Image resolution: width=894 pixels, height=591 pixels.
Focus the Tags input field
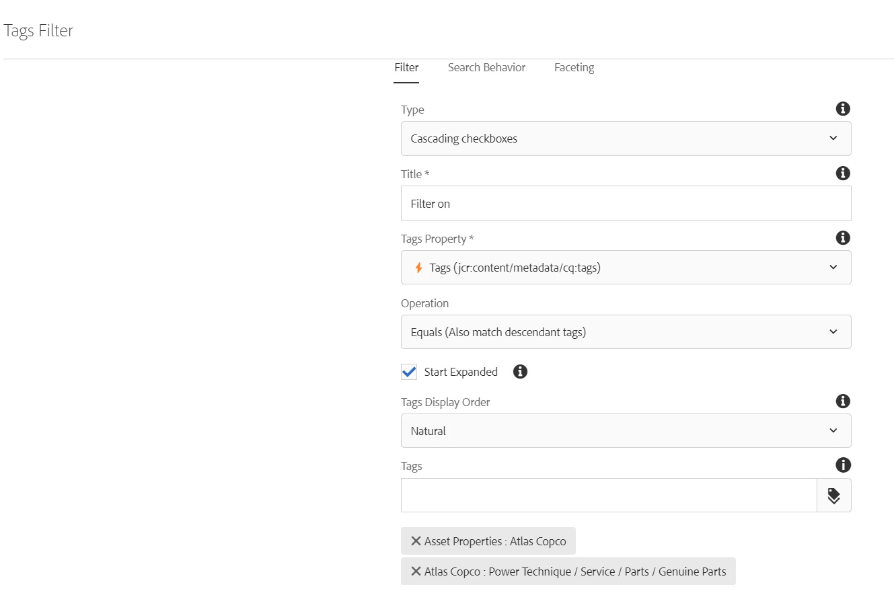(609, 496)
